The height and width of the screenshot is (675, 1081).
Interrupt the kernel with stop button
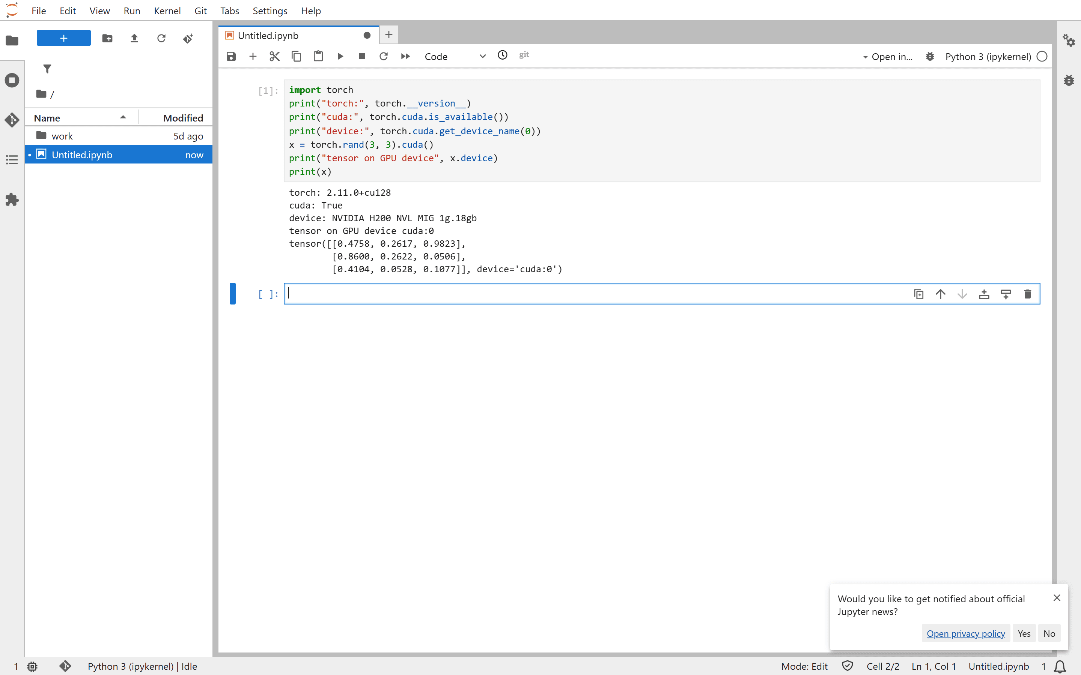pos(362,56)
